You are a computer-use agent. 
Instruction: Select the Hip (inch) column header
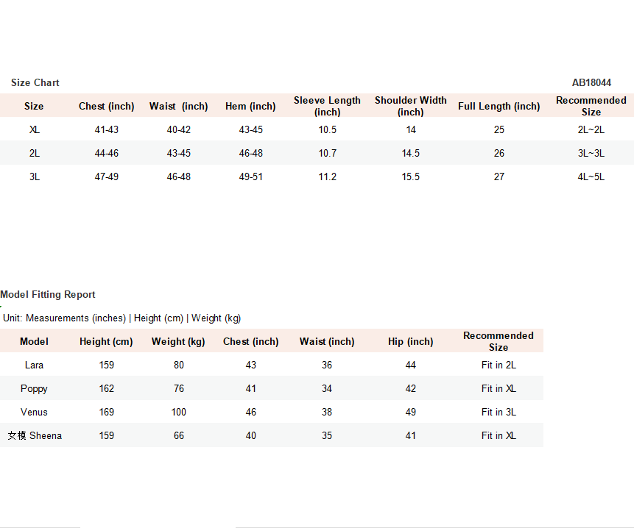(410, 341)
